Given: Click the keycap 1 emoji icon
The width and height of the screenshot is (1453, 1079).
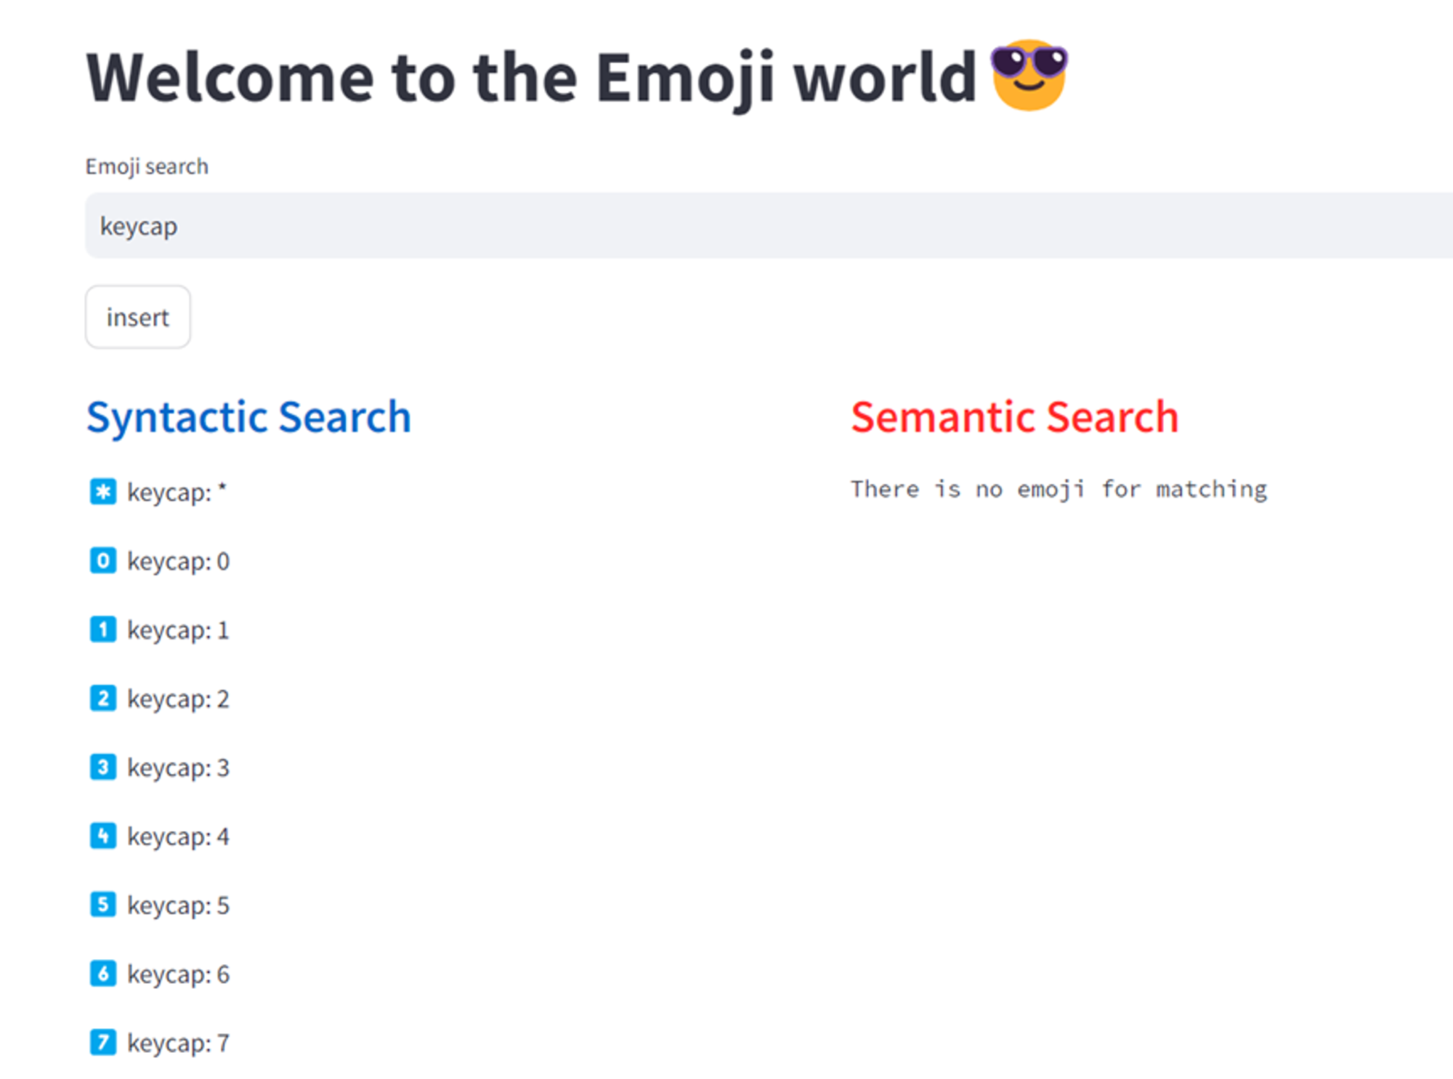Looking at the screenshot, I should (x=102, y=629).
